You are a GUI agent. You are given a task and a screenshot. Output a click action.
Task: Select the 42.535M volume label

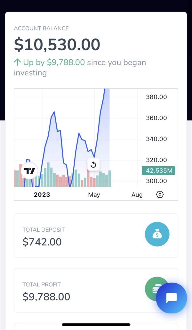158,170
